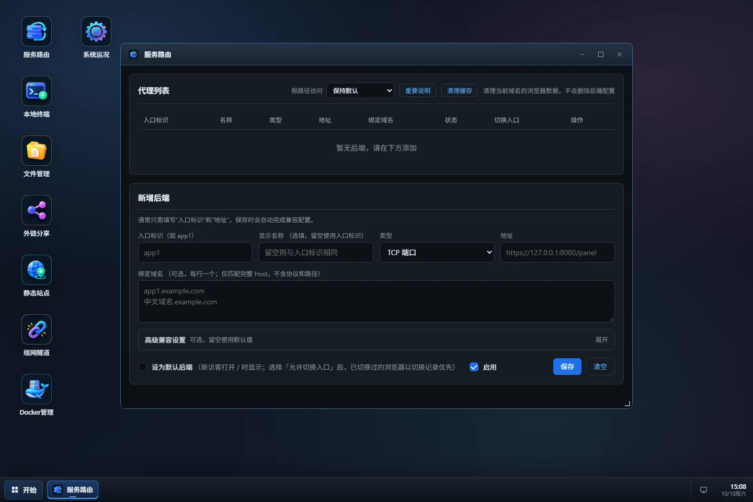Click the 新增后端 heading
The width and height of the screenshot is (753, 502).
pyautogui.click(x=154, y=198)
